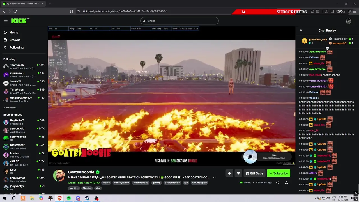The width and height of the screenshot is (359, 202).
Task: Open browser extensions puzzle icon
Action: [x=312, y=11]
